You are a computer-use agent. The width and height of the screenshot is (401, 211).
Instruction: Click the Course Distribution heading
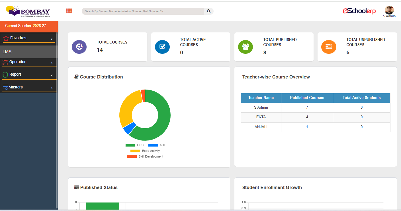(x=101, y=77)
